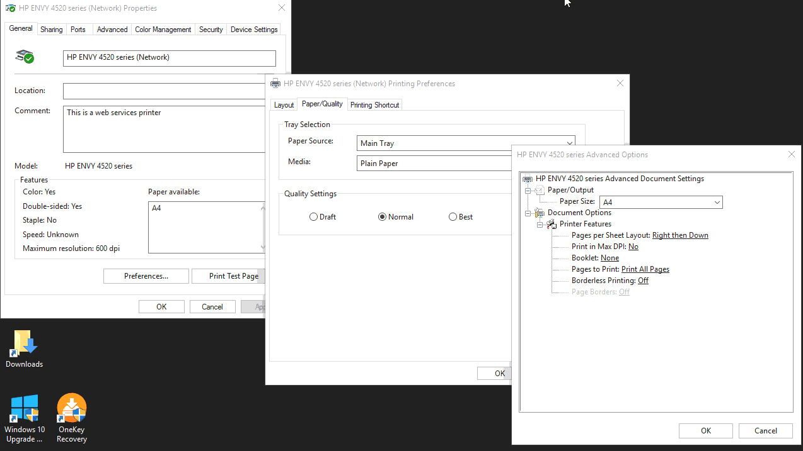Switch to the Security tab
Screen dimensions: 803x451
point(211,30)
